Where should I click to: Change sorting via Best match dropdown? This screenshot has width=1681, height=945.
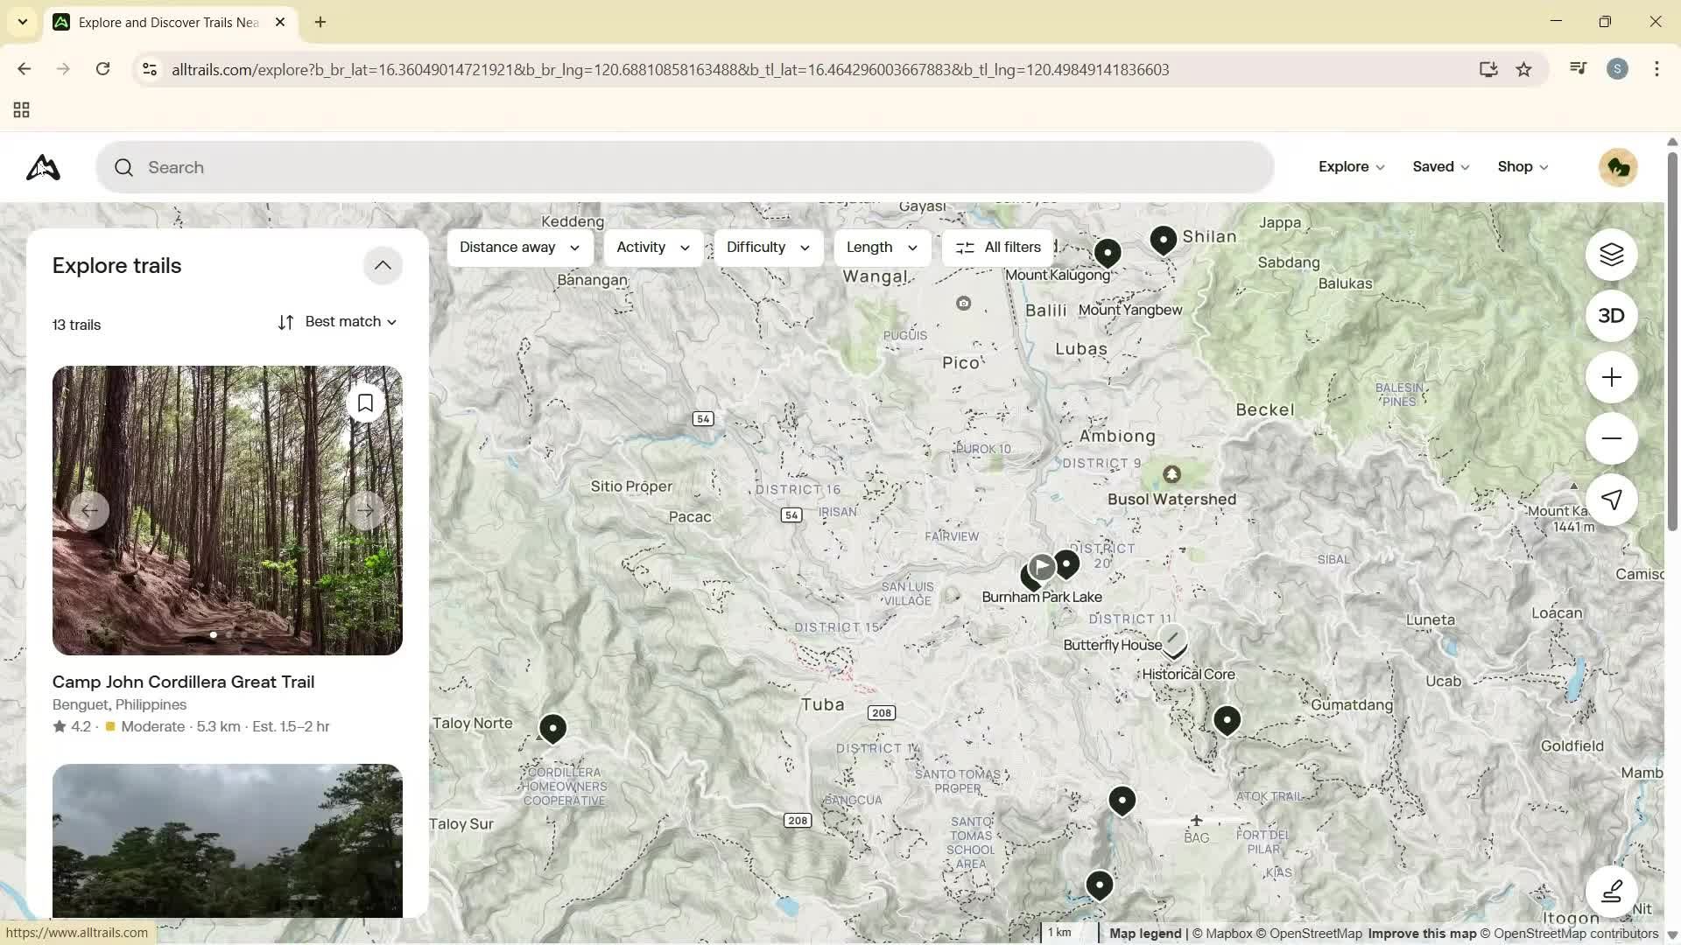click(338, 321)
